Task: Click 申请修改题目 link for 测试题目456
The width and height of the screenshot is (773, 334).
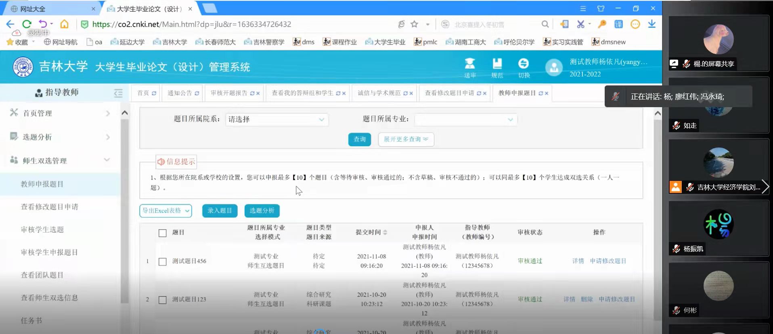Action: pyautogui.click(x=608, y=261)
